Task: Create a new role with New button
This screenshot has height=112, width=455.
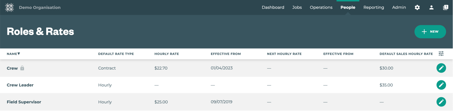Action: [430, 32]
